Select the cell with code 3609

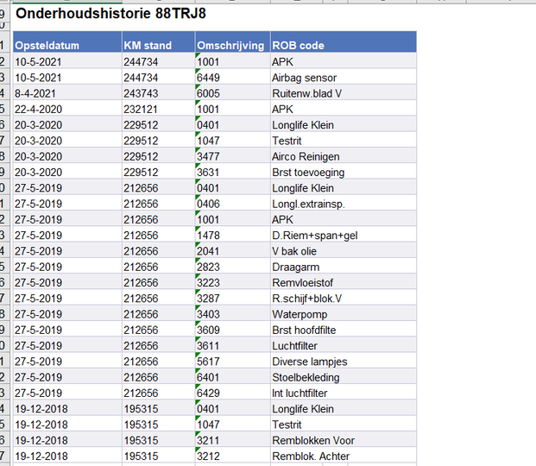[x=232, y=330]
